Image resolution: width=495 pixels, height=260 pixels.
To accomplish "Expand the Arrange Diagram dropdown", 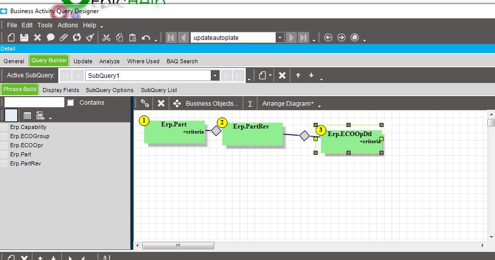I will tap(288, 103).
